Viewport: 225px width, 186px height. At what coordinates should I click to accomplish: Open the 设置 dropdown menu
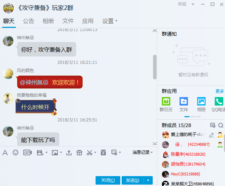pos(110,21)
